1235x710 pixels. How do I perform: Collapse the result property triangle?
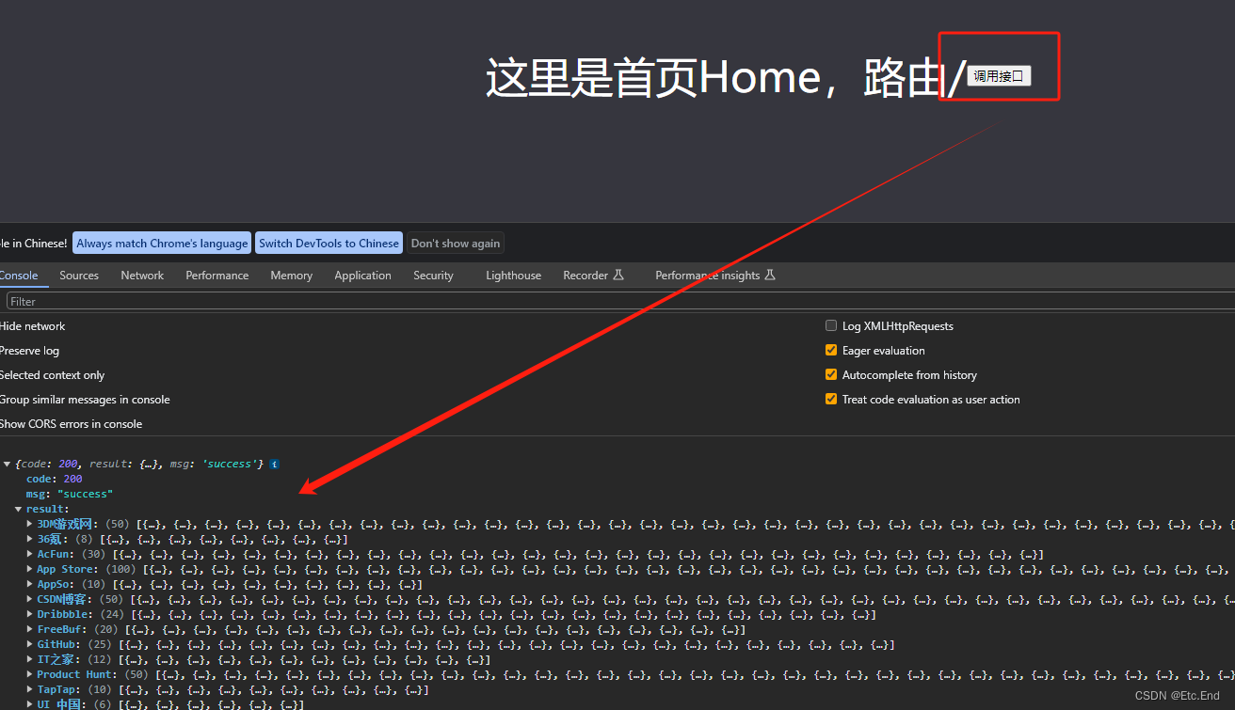click(19, 509)
